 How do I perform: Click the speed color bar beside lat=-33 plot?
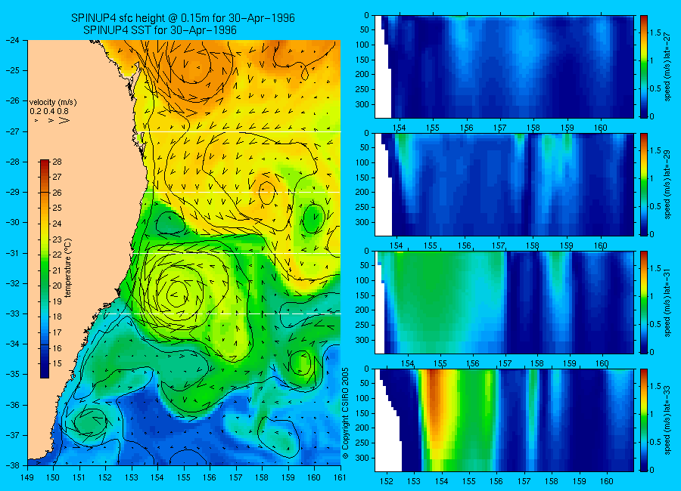644,420
